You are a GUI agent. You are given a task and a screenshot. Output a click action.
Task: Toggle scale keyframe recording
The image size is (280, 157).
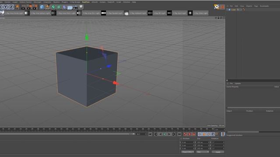click(204, 134)
